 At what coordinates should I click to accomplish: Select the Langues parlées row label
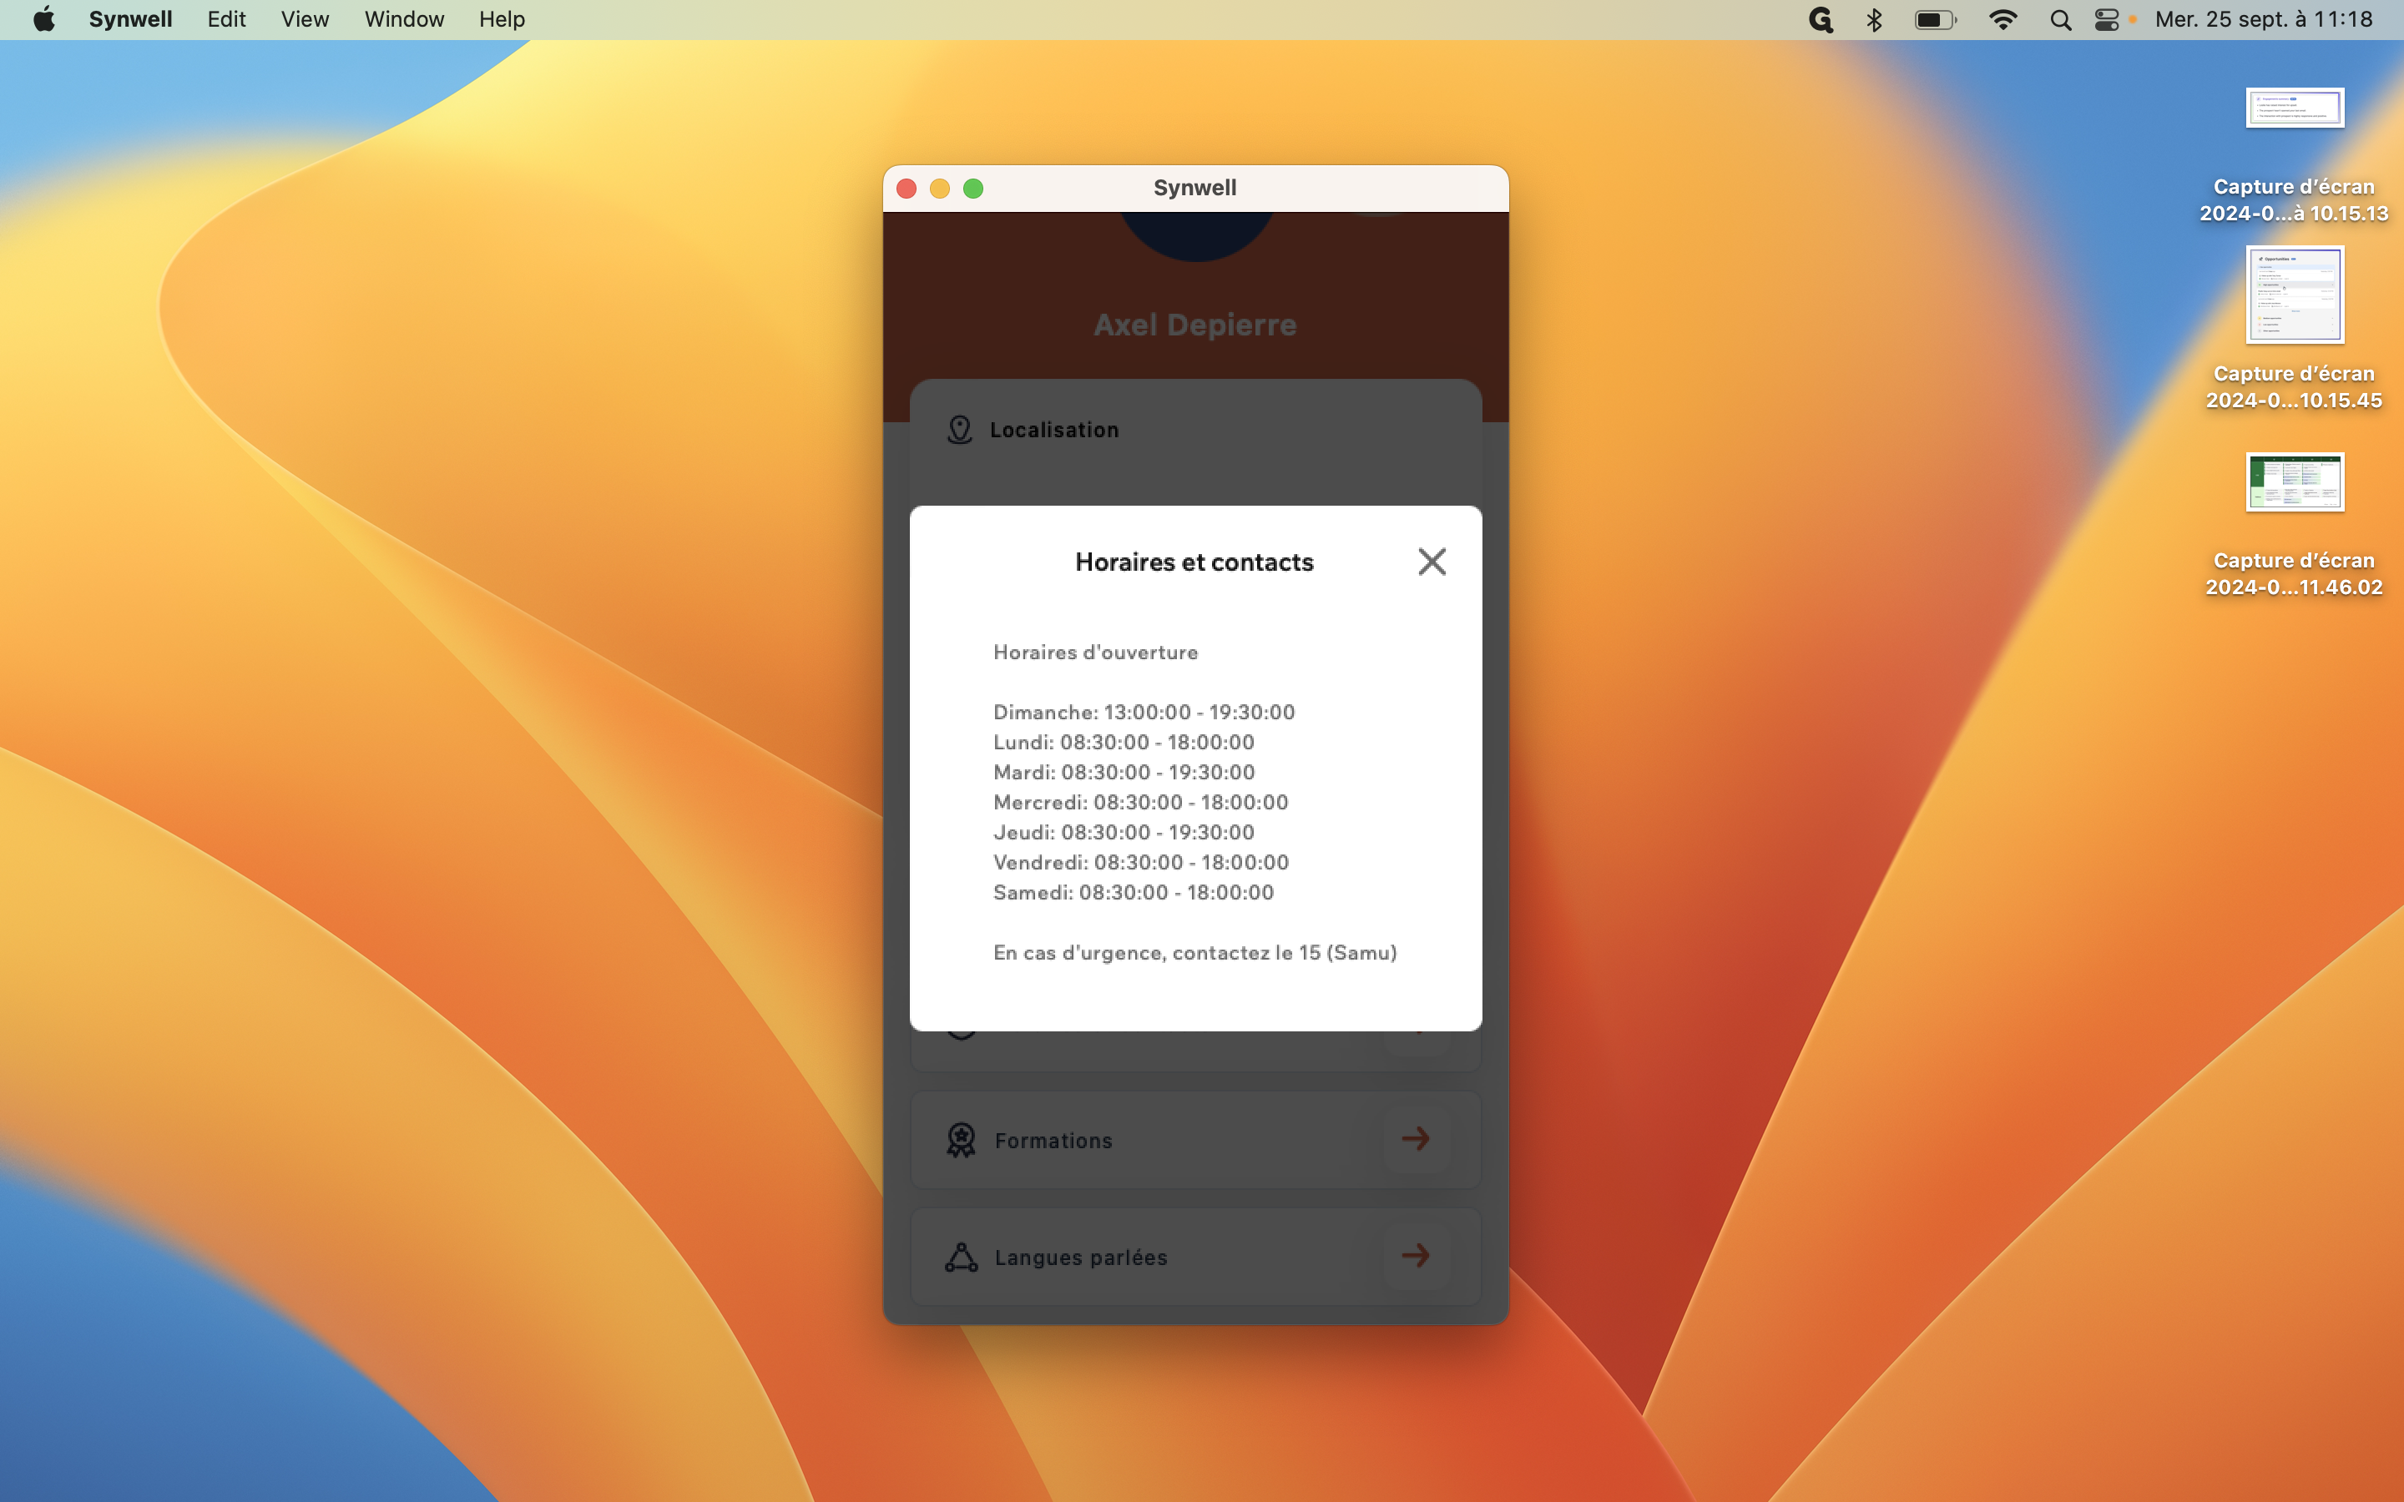[1081, 1258]
